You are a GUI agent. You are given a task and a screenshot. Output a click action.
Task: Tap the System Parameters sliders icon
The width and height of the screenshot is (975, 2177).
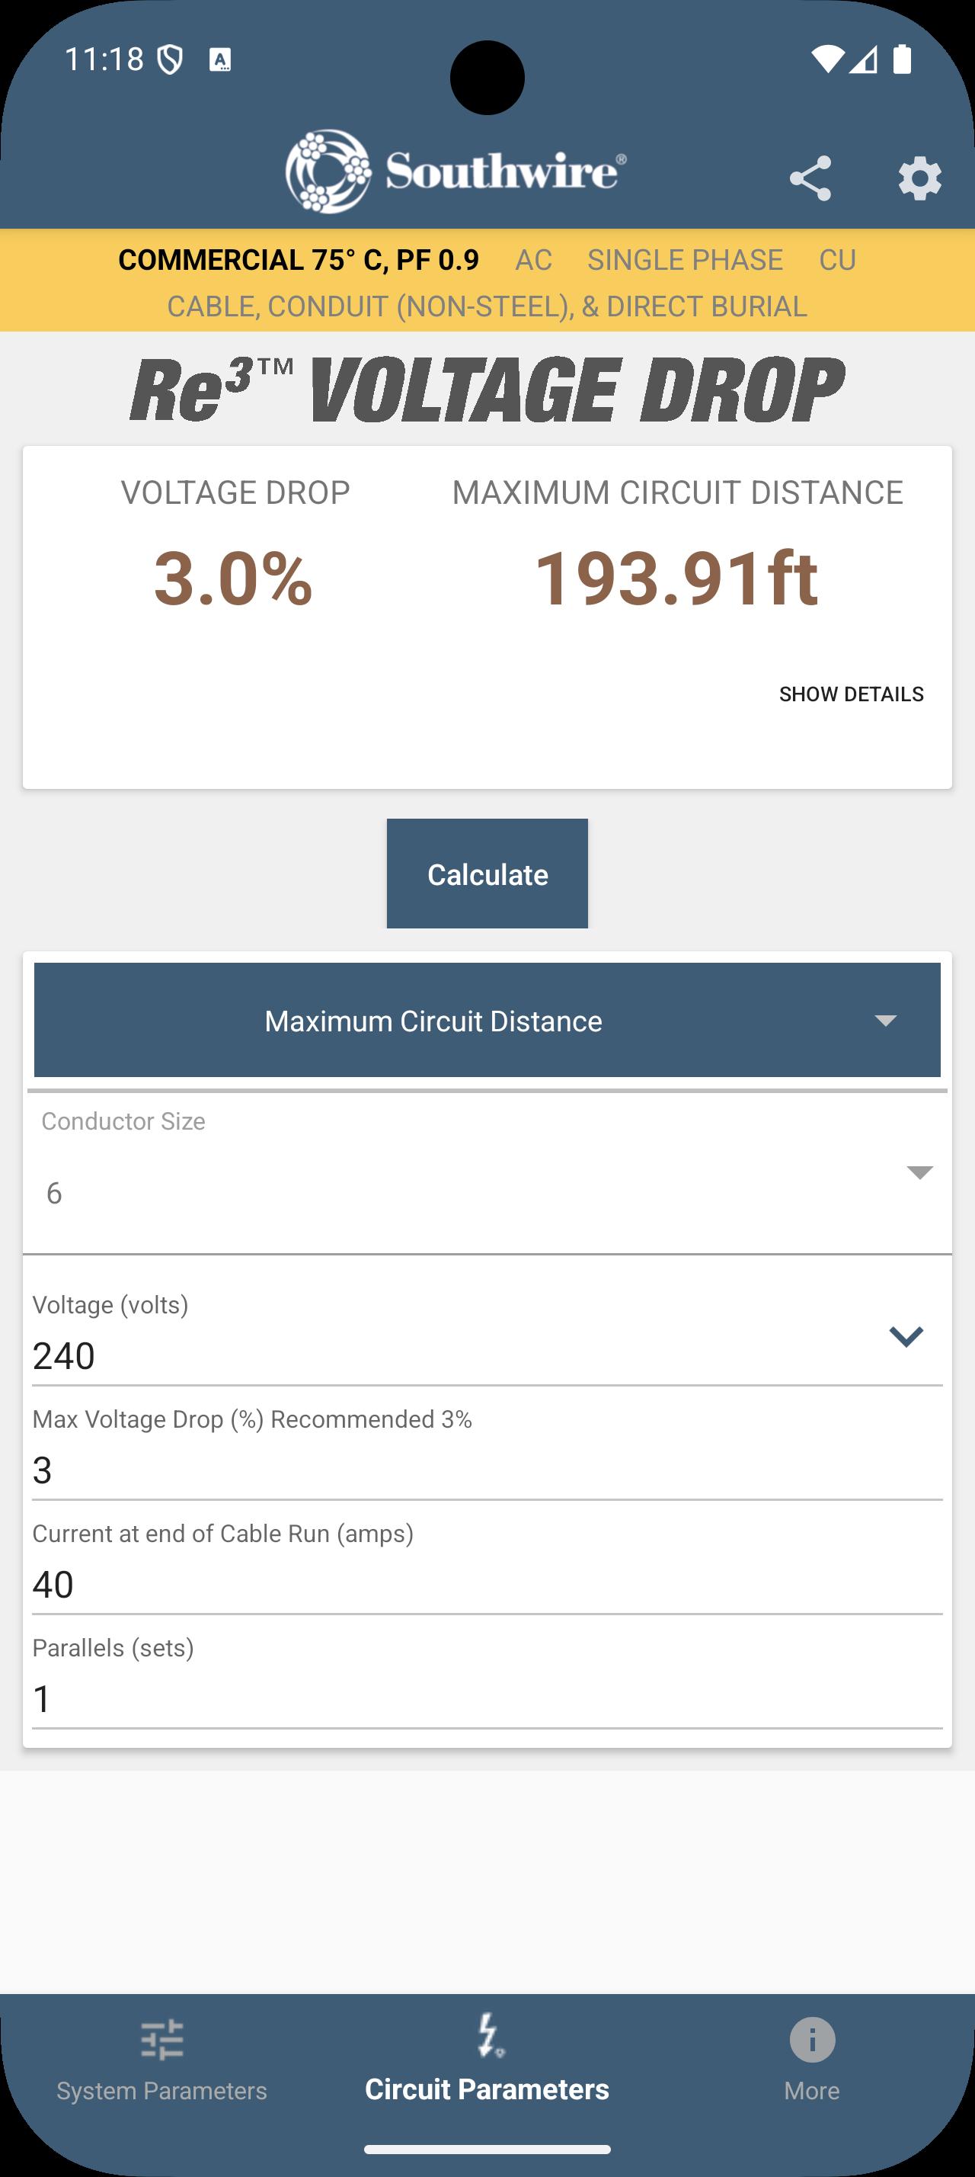(x=162, y=2040)
